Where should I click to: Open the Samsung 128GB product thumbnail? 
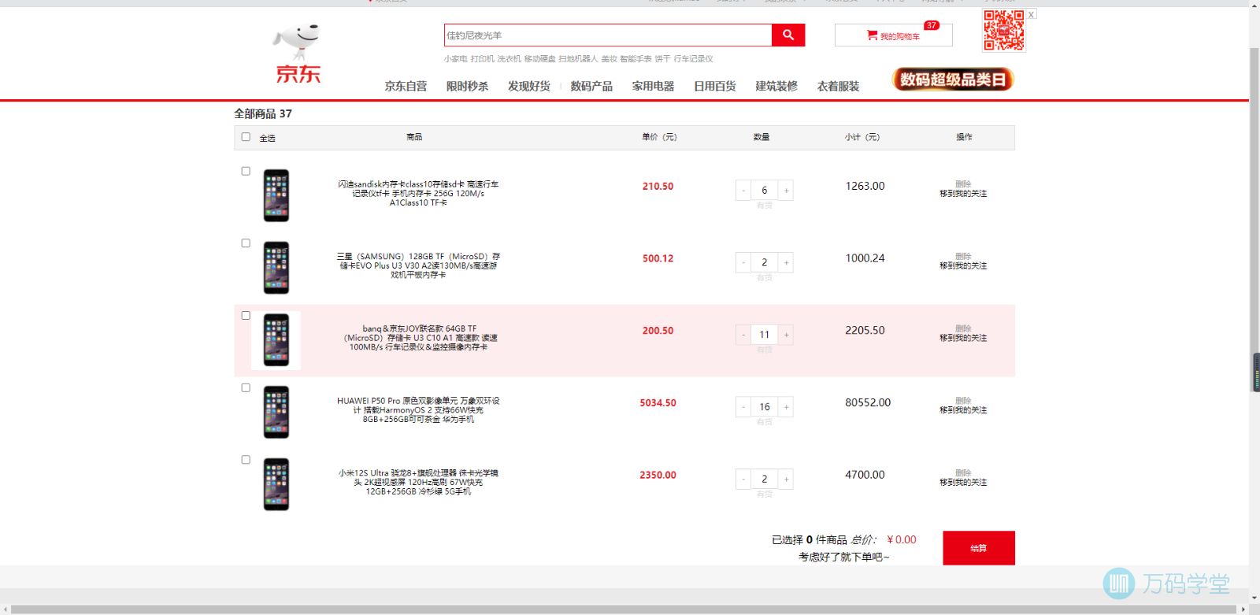click(276, 268)
